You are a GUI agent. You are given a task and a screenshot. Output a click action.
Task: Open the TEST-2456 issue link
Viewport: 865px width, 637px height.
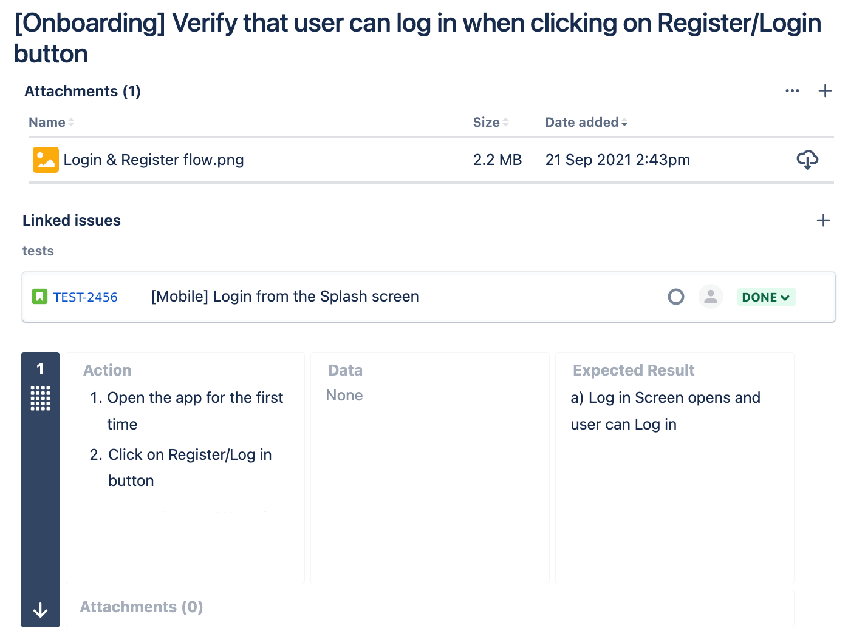click(x=86, y=297)
